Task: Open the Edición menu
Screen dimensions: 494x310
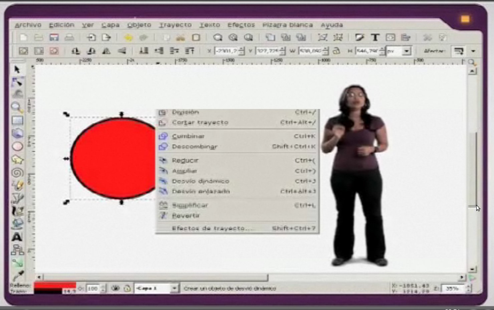Action: pyautogui.click(x=61, y=25)
